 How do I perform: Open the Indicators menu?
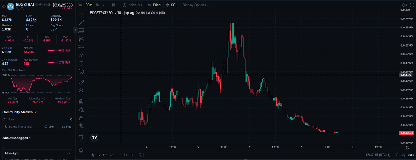coord(132,5)
